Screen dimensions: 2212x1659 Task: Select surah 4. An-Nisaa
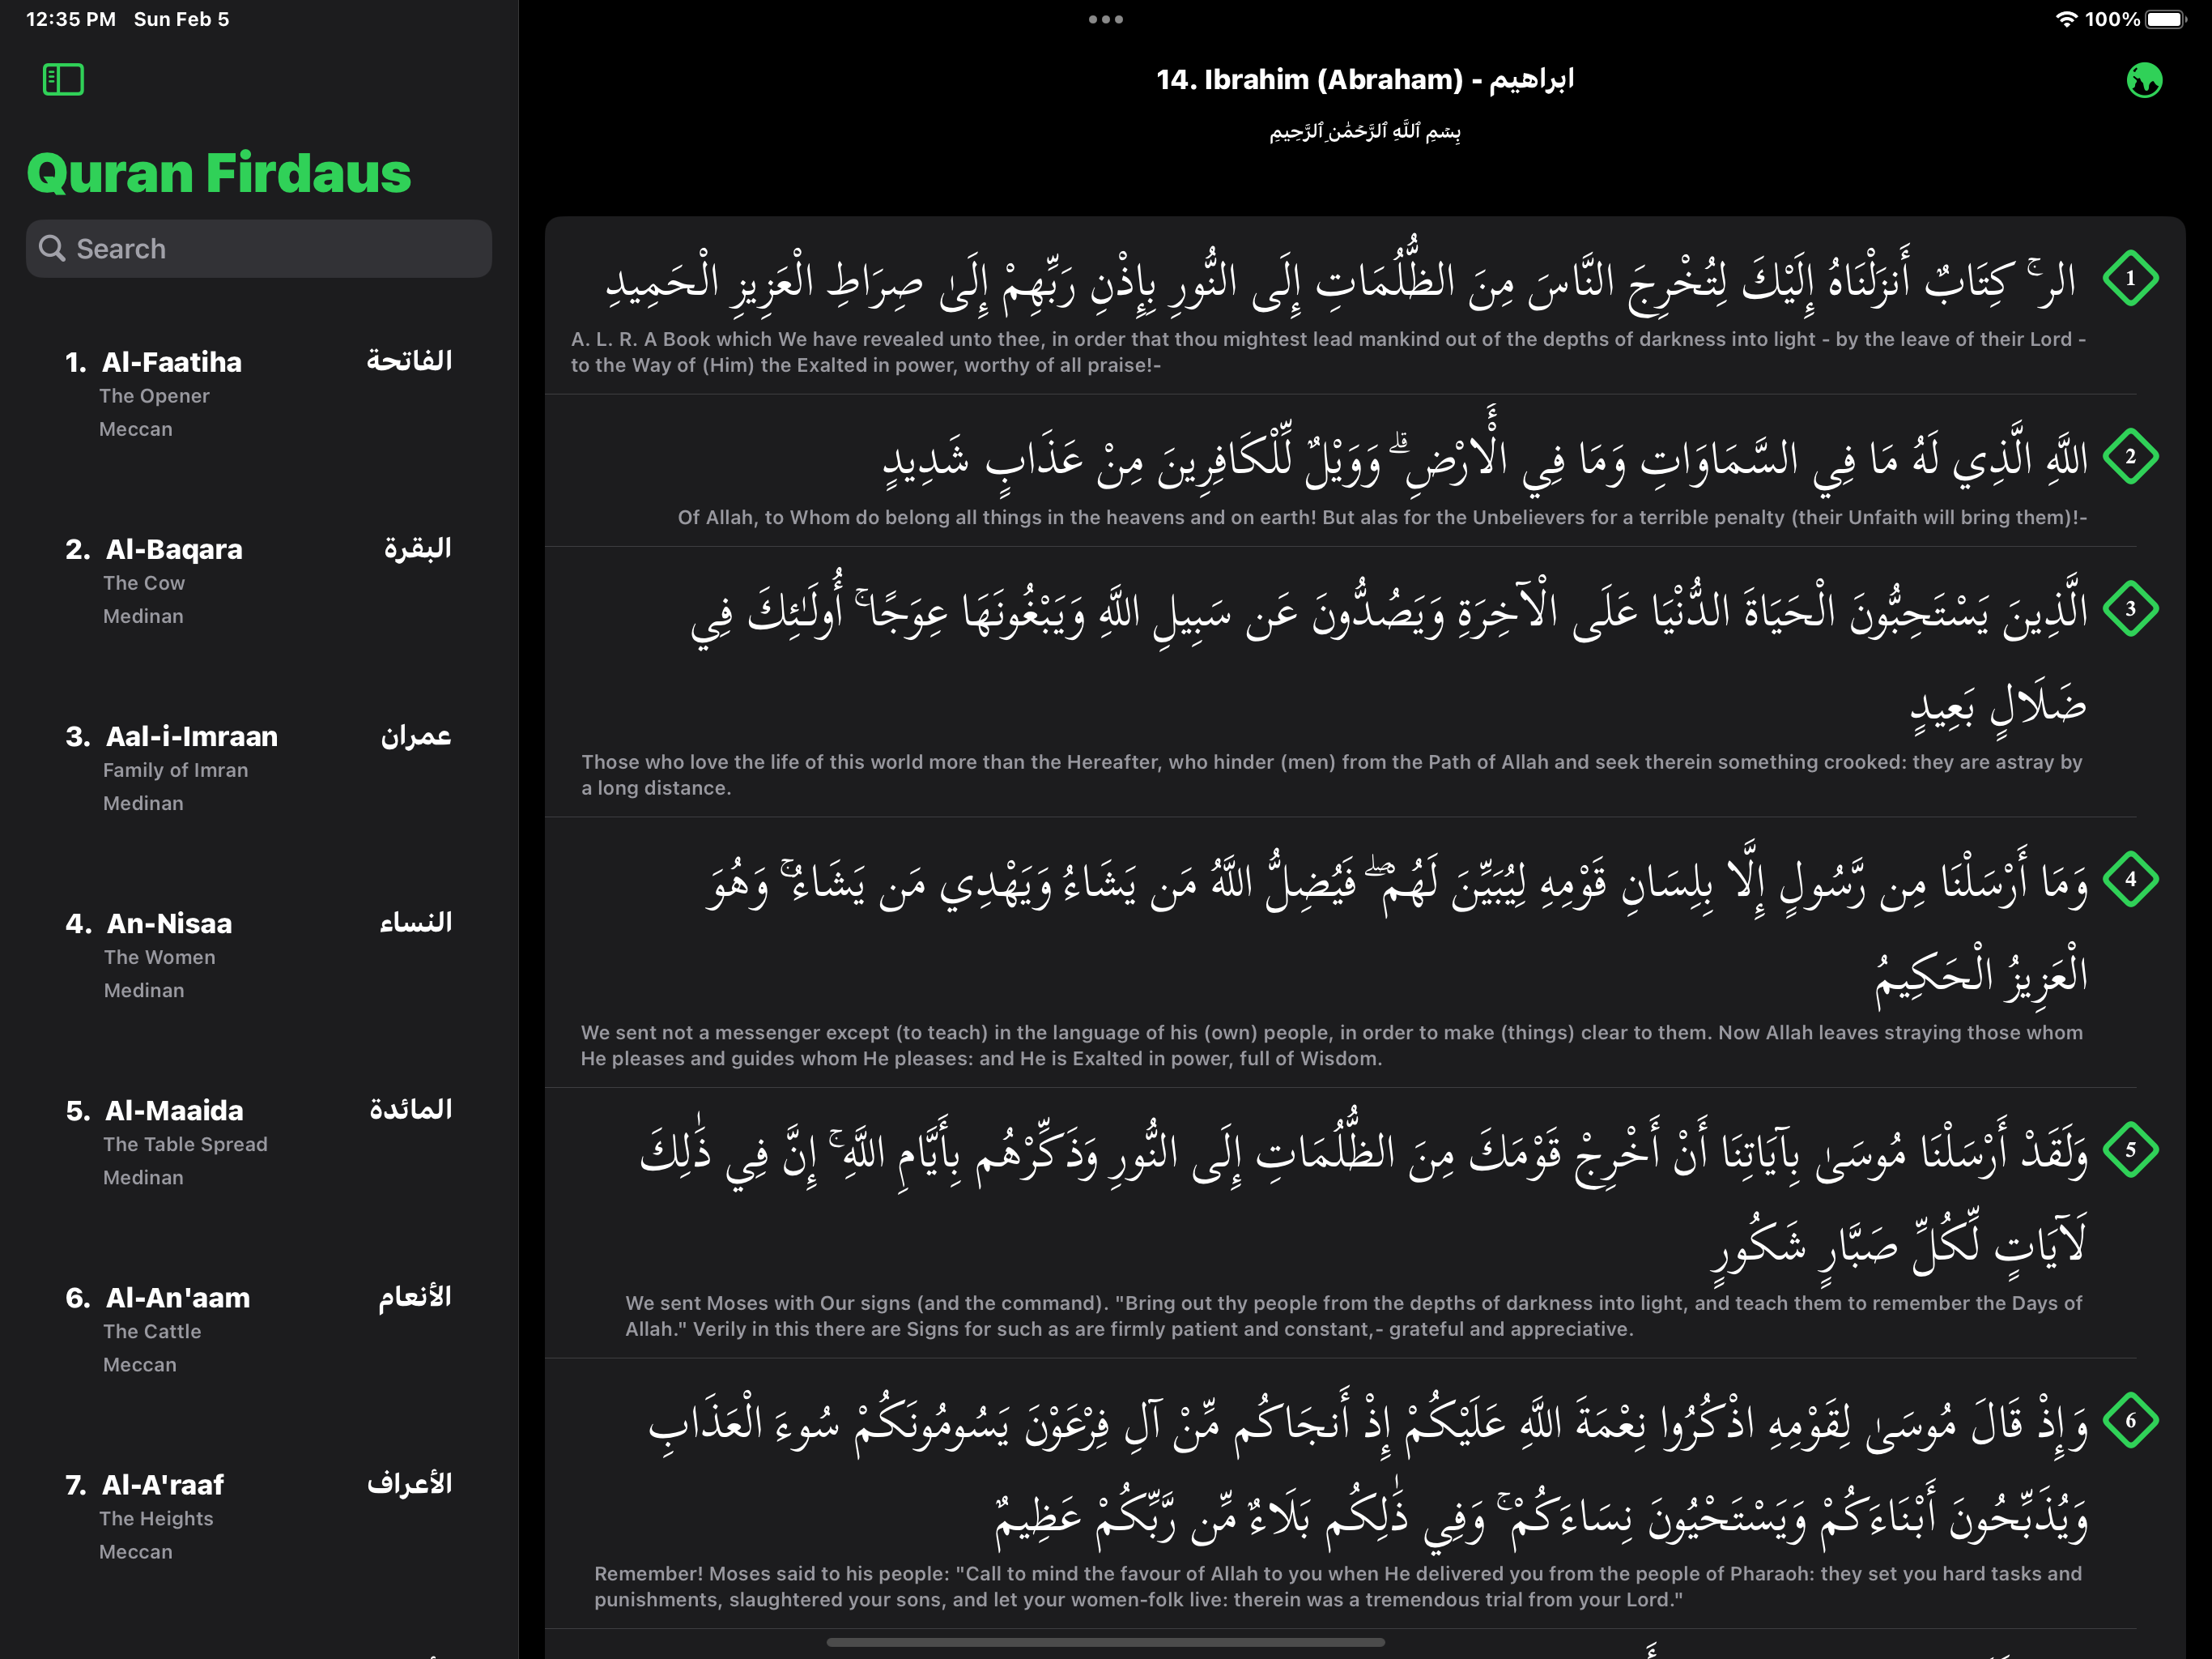tap(259, 956)
